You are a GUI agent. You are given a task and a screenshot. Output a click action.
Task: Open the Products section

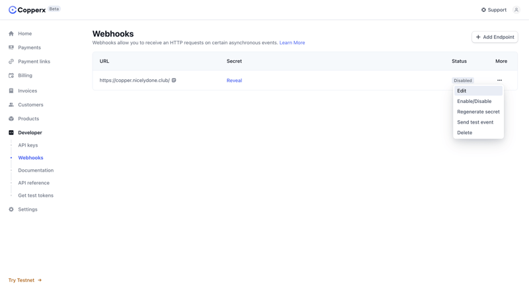point(28,119)
